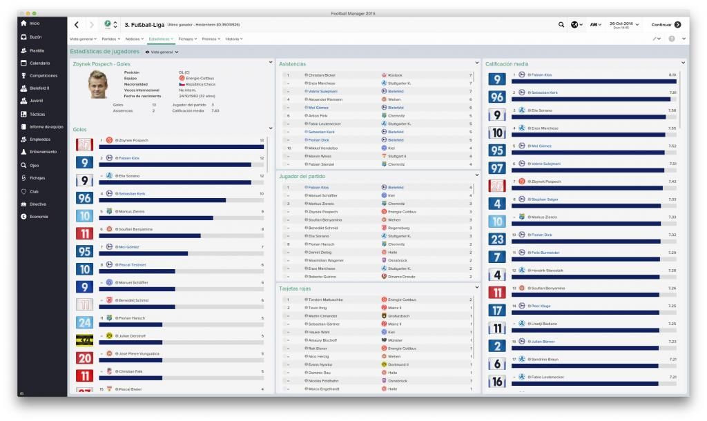Open the Directiva board icon
This screenshot has height=421, width=707.
coord(23,204)
